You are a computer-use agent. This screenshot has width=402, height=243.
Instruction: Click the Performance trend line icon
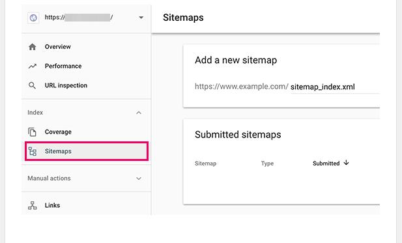pos(33,66)
